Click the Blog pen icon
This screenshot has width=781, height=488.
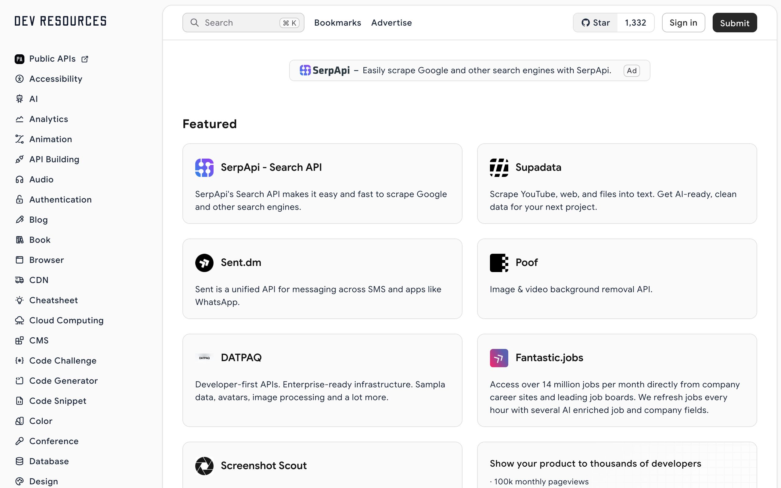19,220
